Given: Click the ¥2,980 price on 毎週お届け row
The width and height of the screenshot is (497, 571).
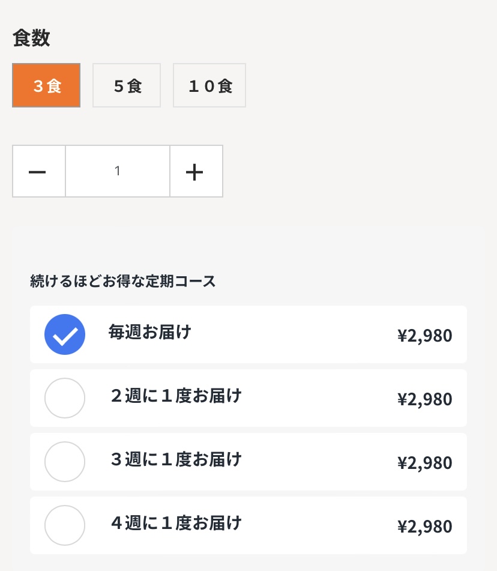Looking at the screenshot, I should tap(425, 336).
